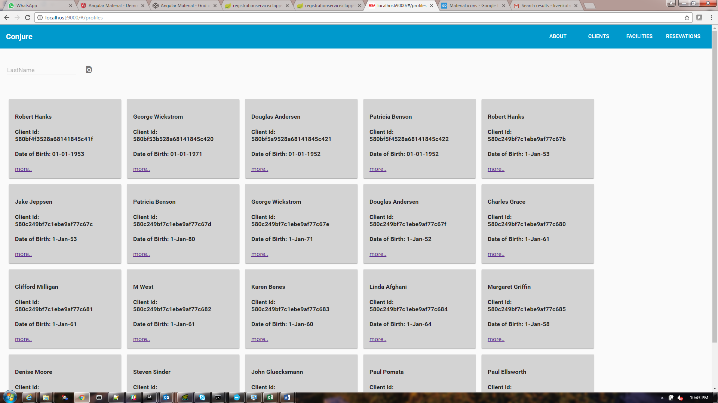Launch IntelliJ IDEA from taskbar

click(149, 397)
